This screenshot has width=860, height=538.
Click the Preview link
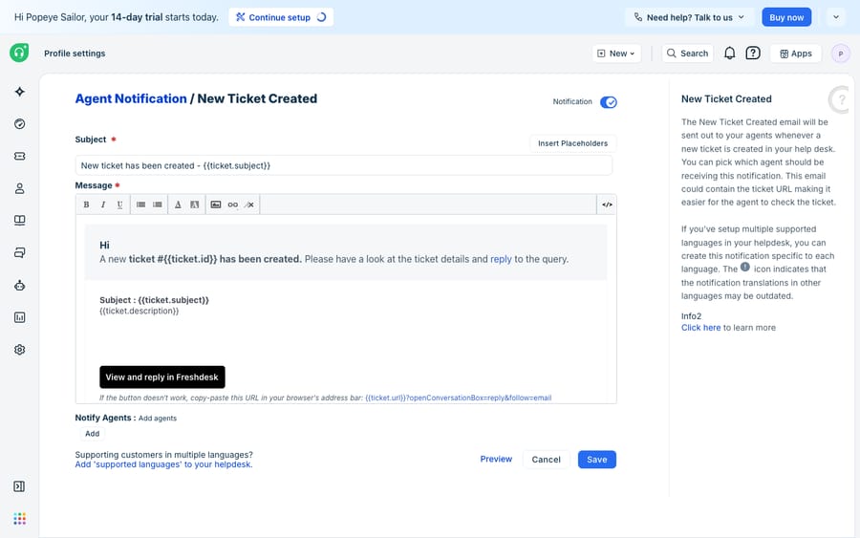pyautogui.click(x=496, y=459)
